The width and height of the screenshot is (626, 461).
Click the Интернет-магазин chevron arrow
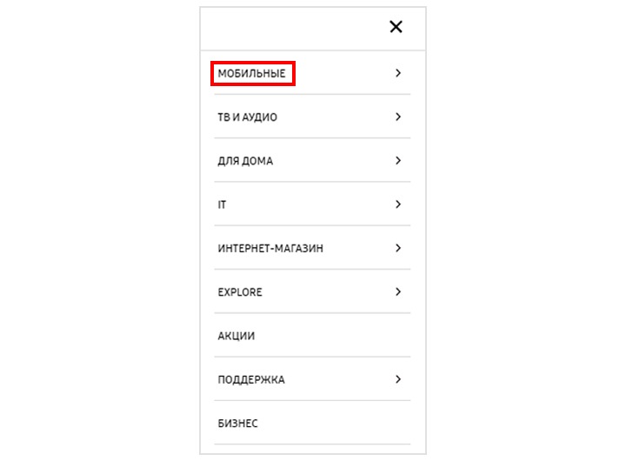[398, 248]
